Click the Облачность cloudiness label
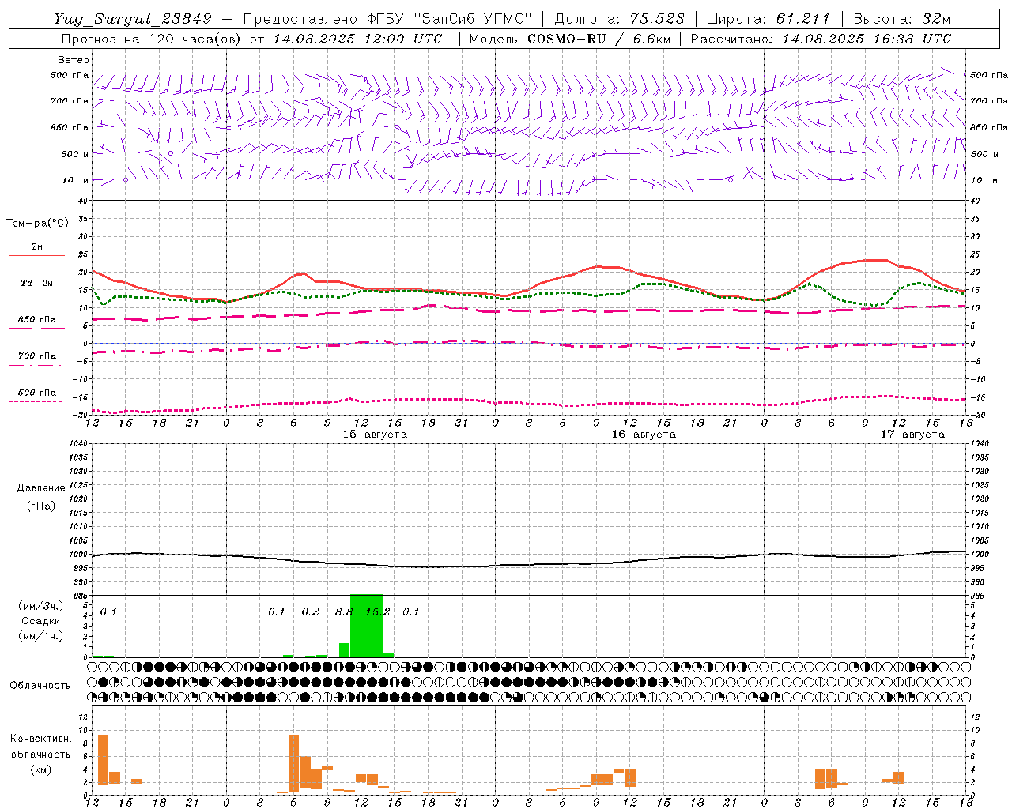 pos(40,686)
